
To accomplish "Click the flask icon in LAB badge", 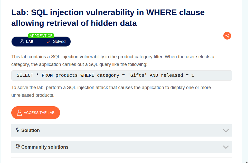I will point(22,42).
